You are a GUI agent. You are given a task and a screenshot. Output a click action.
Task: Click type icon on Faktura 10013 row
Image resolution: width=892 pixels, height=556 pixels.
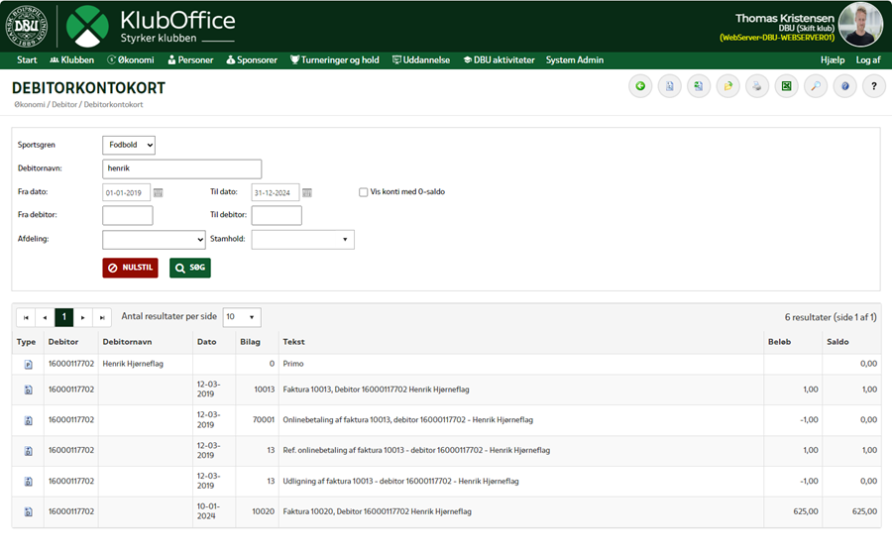29,389
